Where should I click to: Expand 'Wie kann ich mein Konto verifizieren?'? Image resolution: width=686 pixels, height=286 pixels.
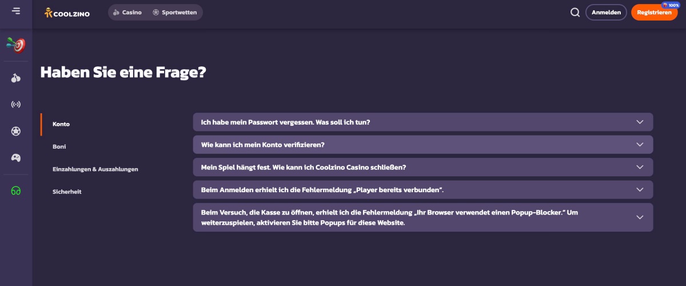(423, 145)
